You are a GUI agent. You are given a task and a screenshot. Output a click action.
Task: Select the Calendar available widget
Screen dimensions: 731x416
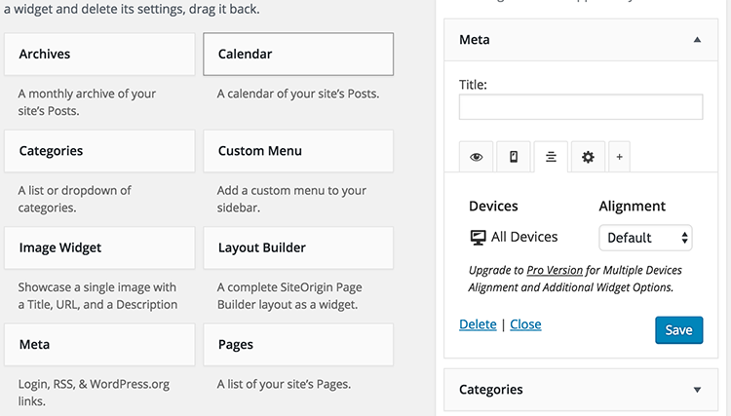tap(298, 55)
